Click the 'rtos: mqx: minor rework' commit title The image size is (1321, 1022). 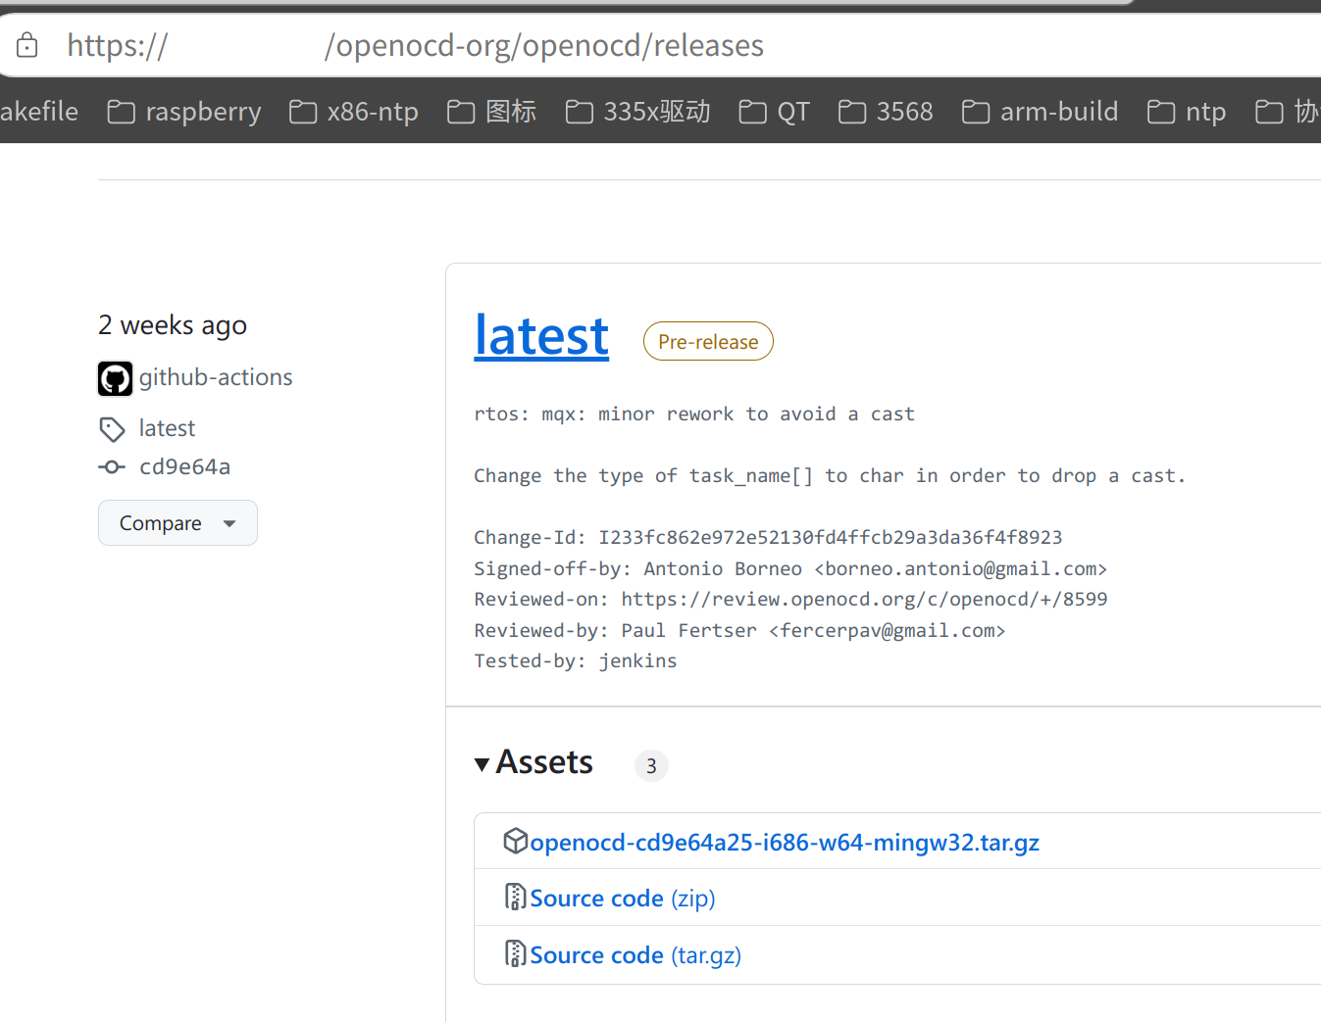tap(694, 414)
